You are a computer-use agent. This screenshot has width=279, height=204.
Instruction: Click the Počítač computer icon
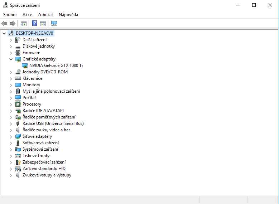pos(18,98)
